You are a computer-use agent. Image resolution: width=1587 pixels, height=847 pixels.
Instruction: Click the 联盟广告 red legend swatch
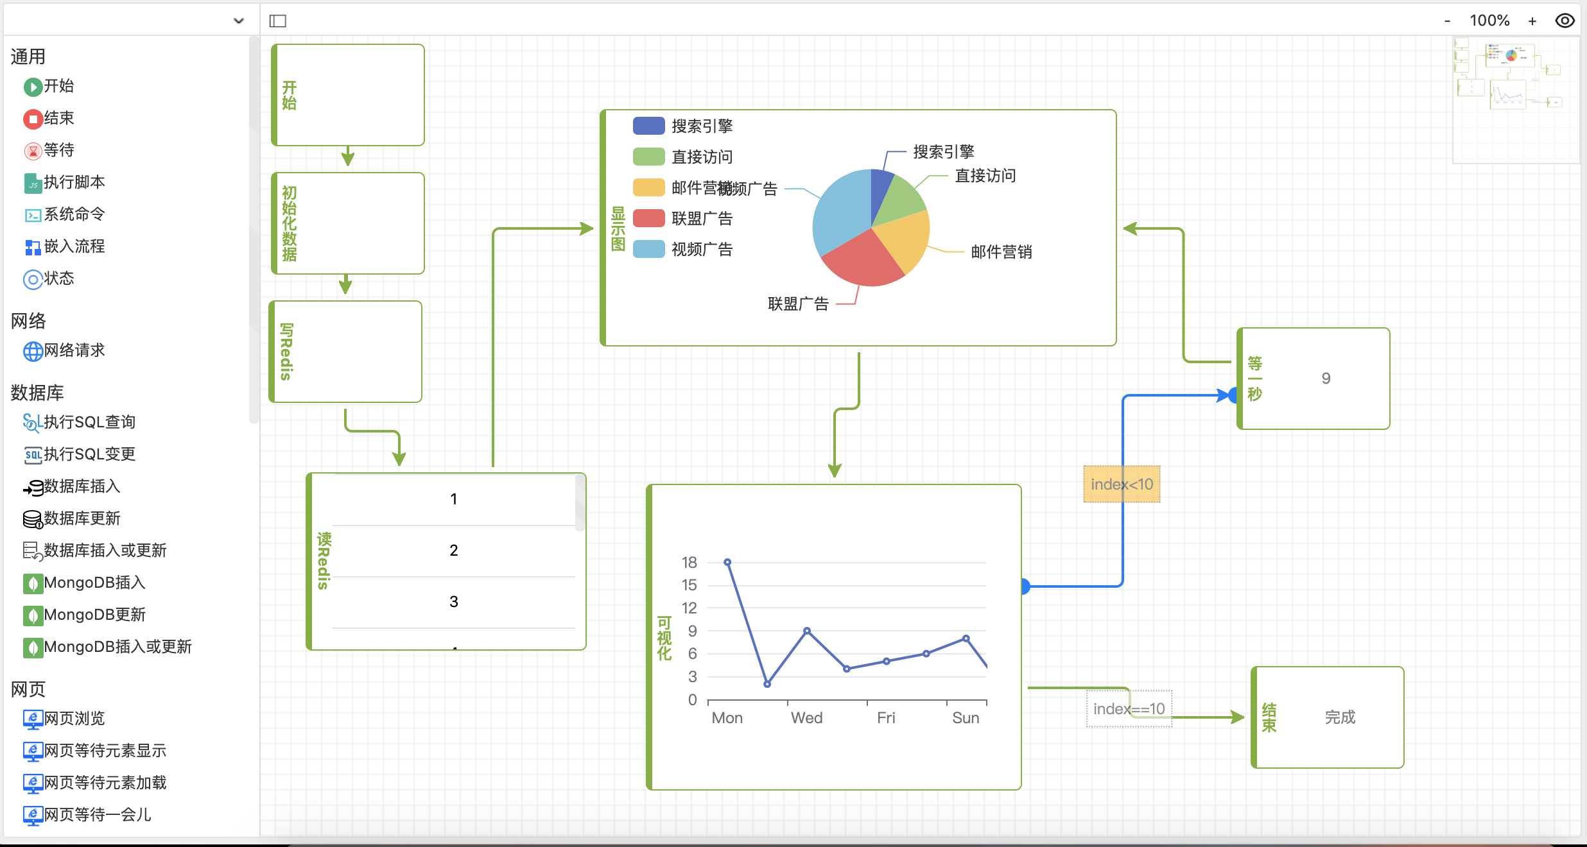click(648, 218)
